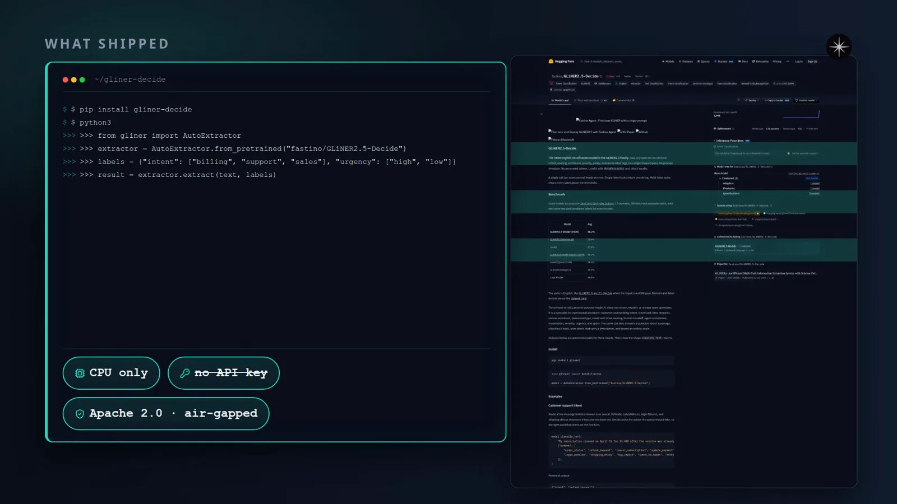Open the Files and versions tab
The height and width of the screenshot is (504, 897).
(x=590, y=100)
